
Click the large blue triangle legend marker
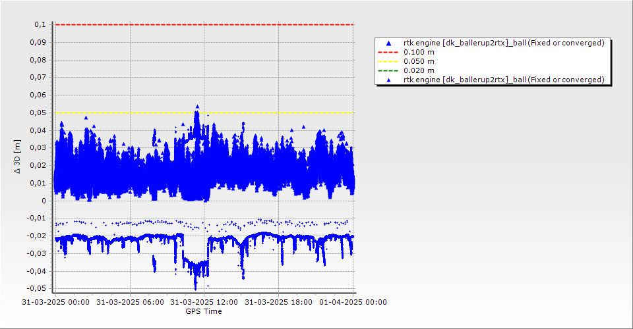389,43
